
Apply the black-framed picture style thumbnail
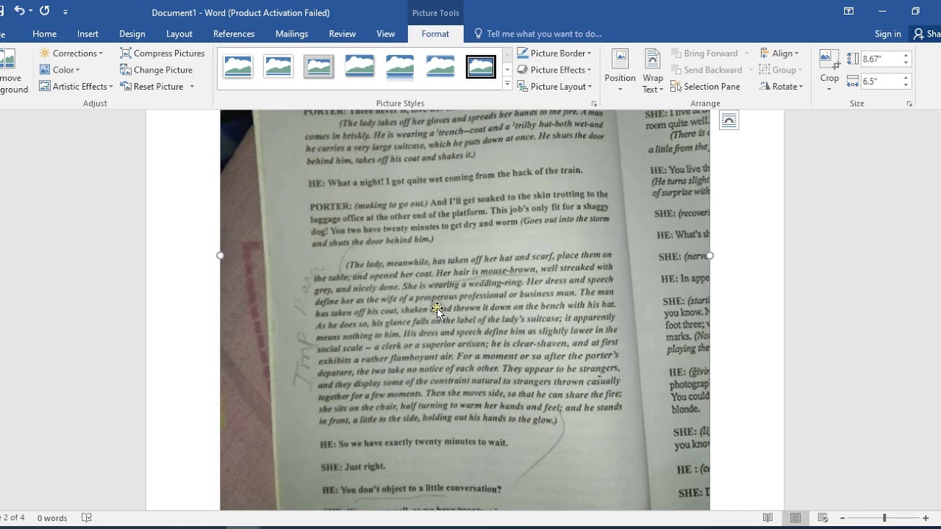(x=481, y=67)
